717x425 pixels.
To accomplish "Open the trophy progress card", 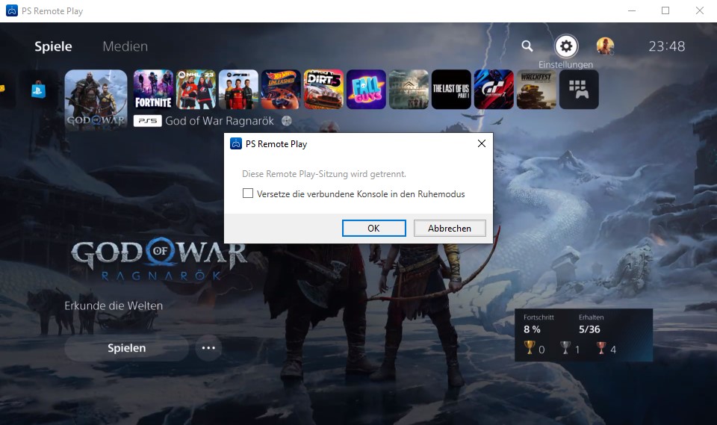I will [x=584, y=335].
